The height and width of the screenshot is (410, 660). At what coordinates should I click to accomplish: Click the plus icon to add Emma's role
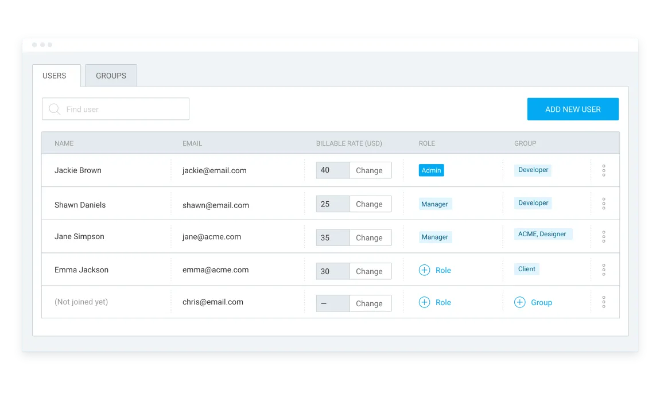point(424,270)
